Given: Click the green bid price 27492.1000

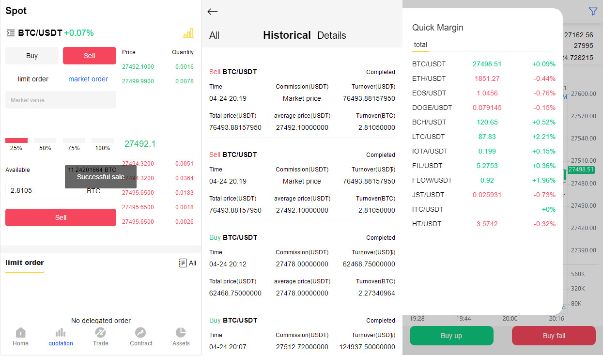Looking at the screenshot, I should pyautogui.click(x=138, y=67).
